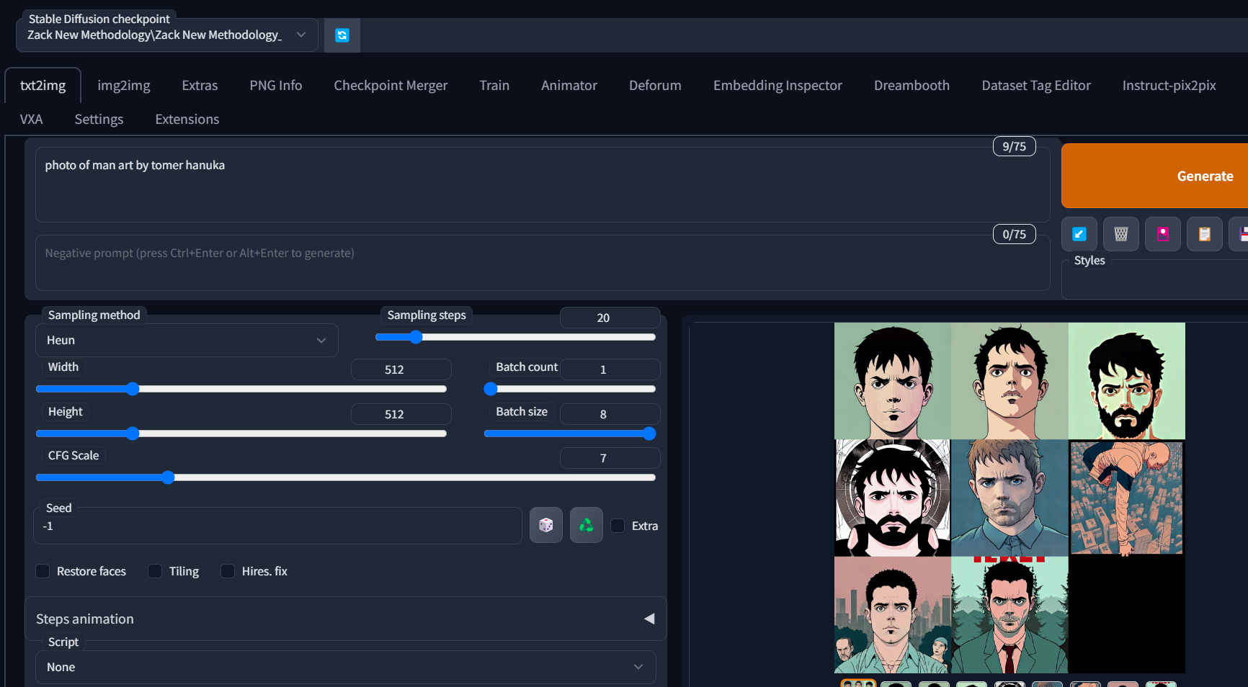The image size is (1248, 687).
Task: Reuse last seed with the recycle icon
Action: pyautogui.click(x=587, y=525)
